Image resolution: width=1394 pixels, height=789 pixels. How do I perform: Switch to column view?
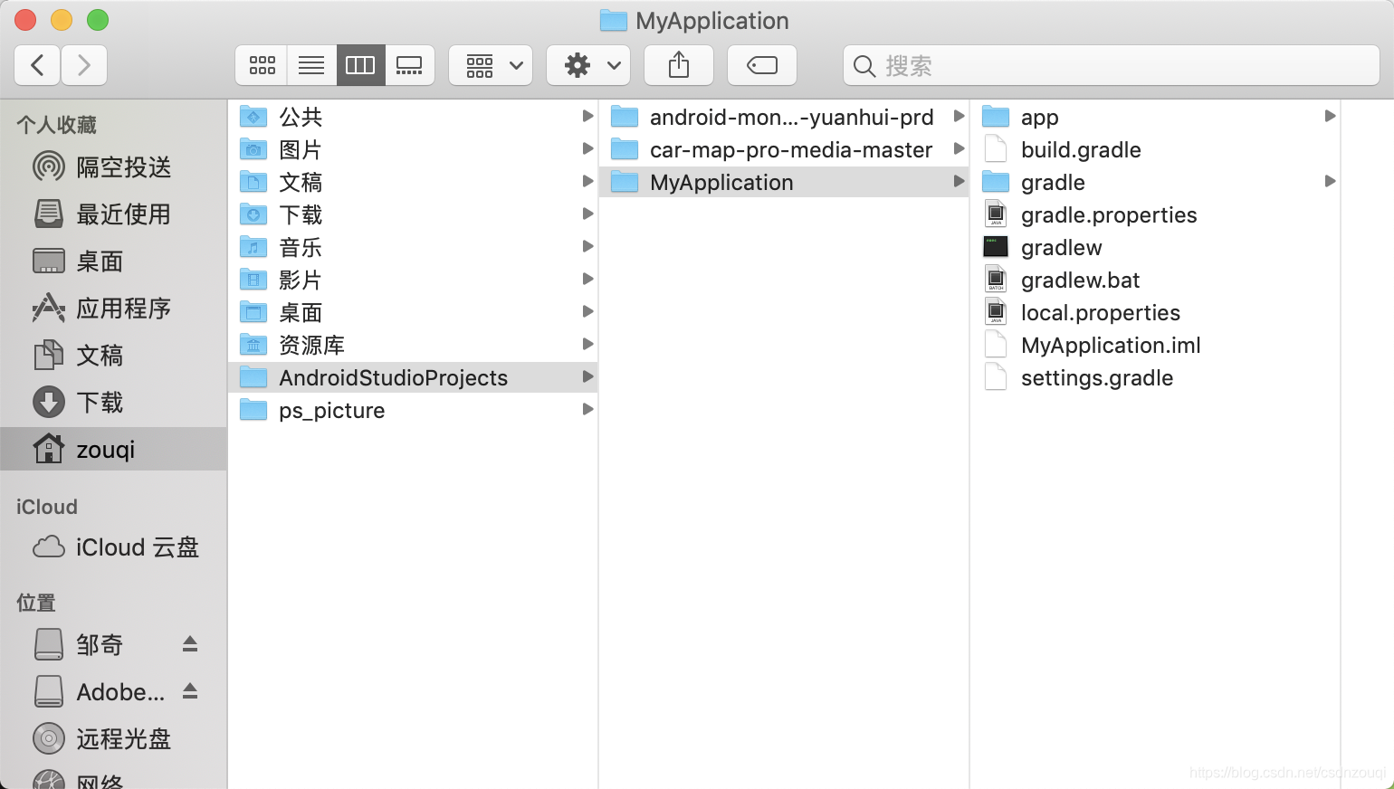[x=360, y=65]
